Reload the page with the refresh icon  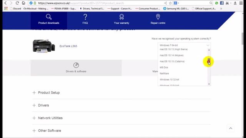(x=17, y=3)
